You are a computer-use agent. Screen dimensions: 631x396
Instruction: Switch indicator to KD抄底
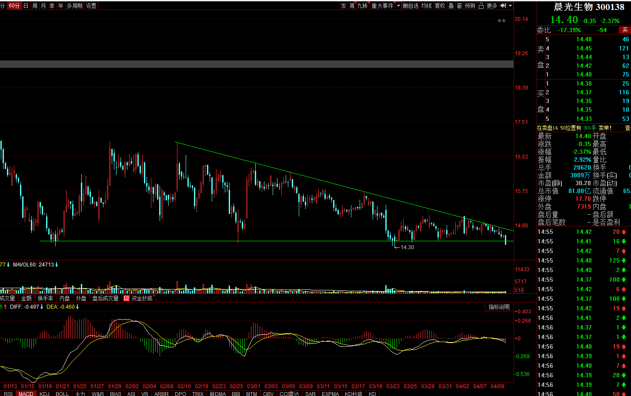354,394
